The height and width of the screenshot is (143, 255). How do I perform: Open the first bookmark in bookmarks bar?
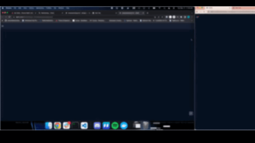[x=12, y=21]
